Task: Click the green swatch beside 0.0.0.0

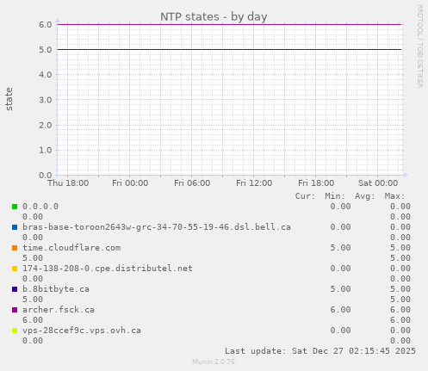Action: [15, 207]
